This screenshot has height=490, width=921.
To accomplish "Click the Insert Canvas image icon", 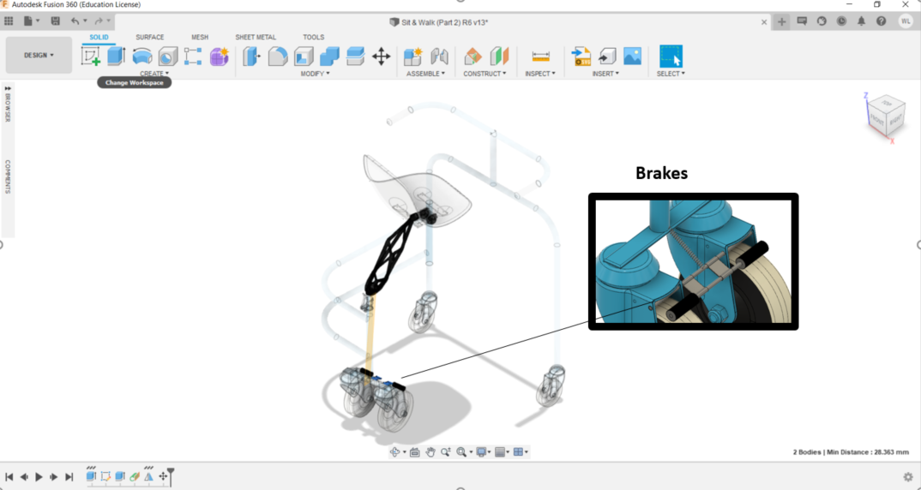I will point(633,57).
